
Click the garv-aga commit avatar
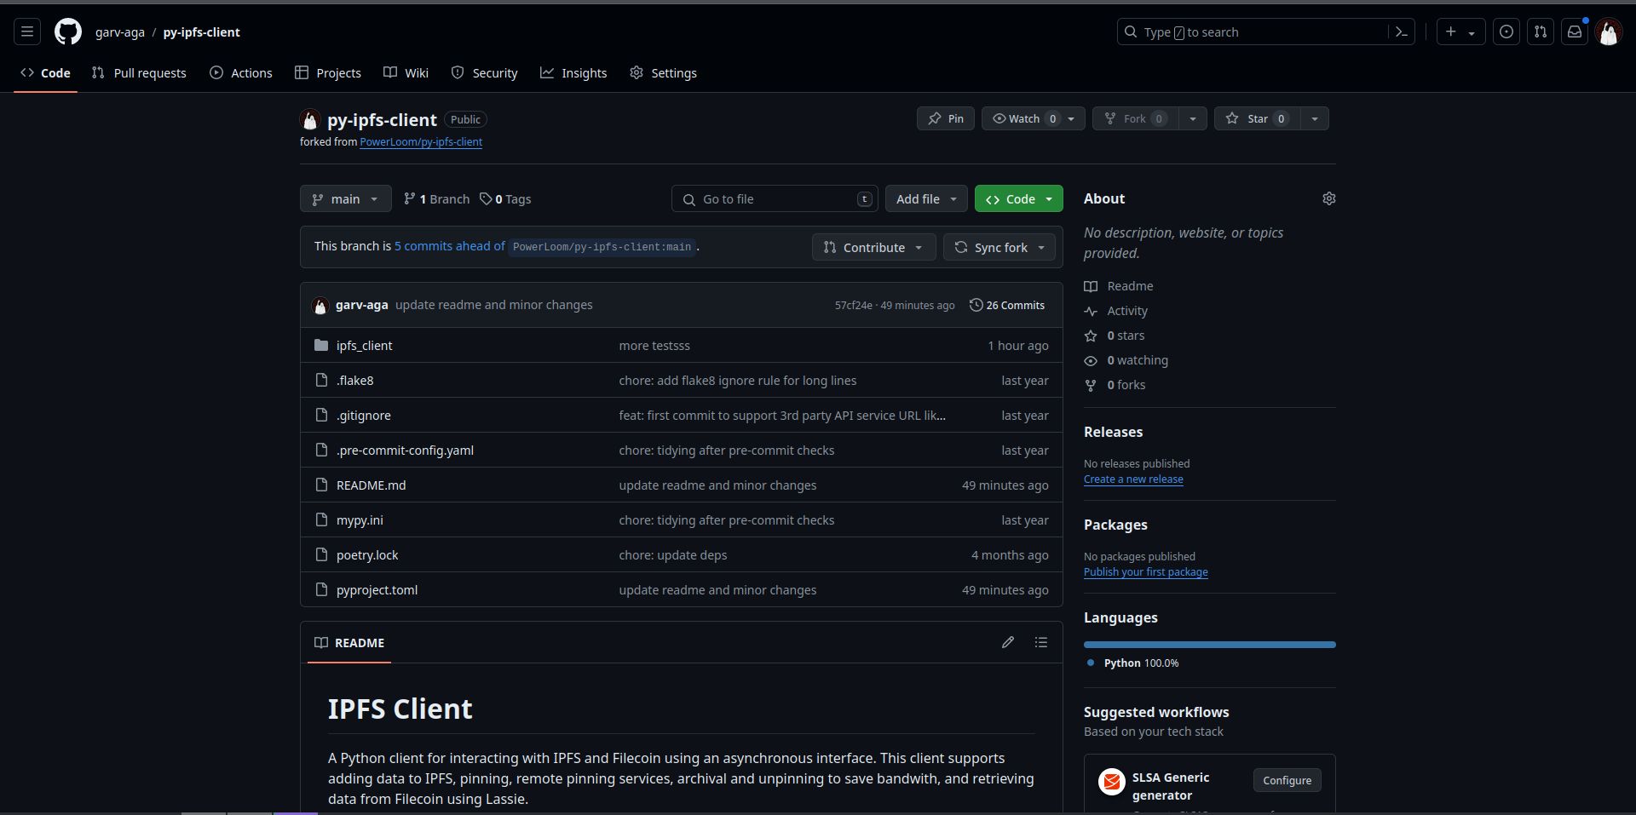(x=320, y=306)
